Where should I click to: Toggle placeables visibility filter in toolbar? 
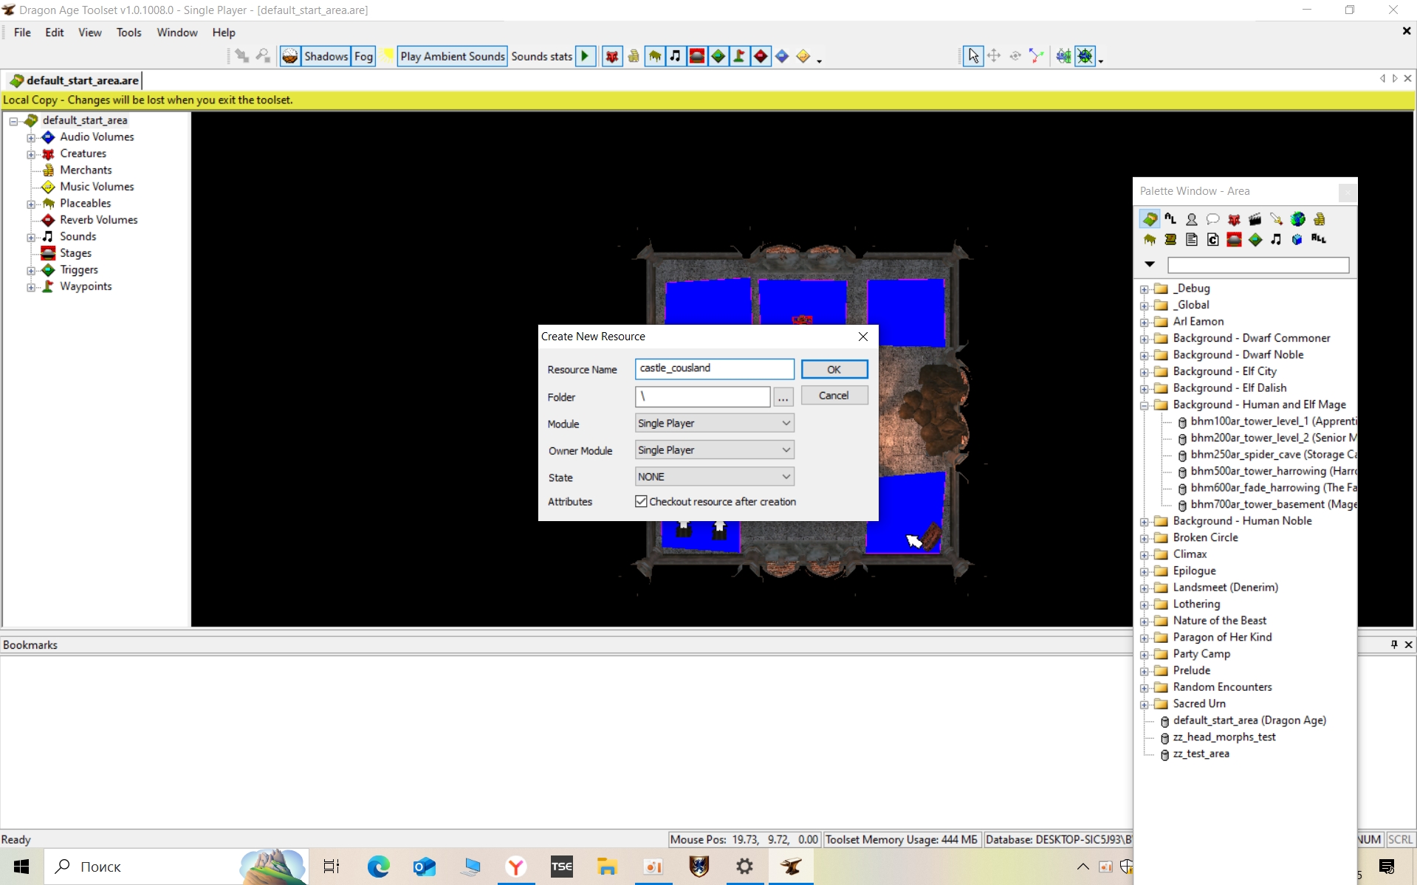[655, 56]
